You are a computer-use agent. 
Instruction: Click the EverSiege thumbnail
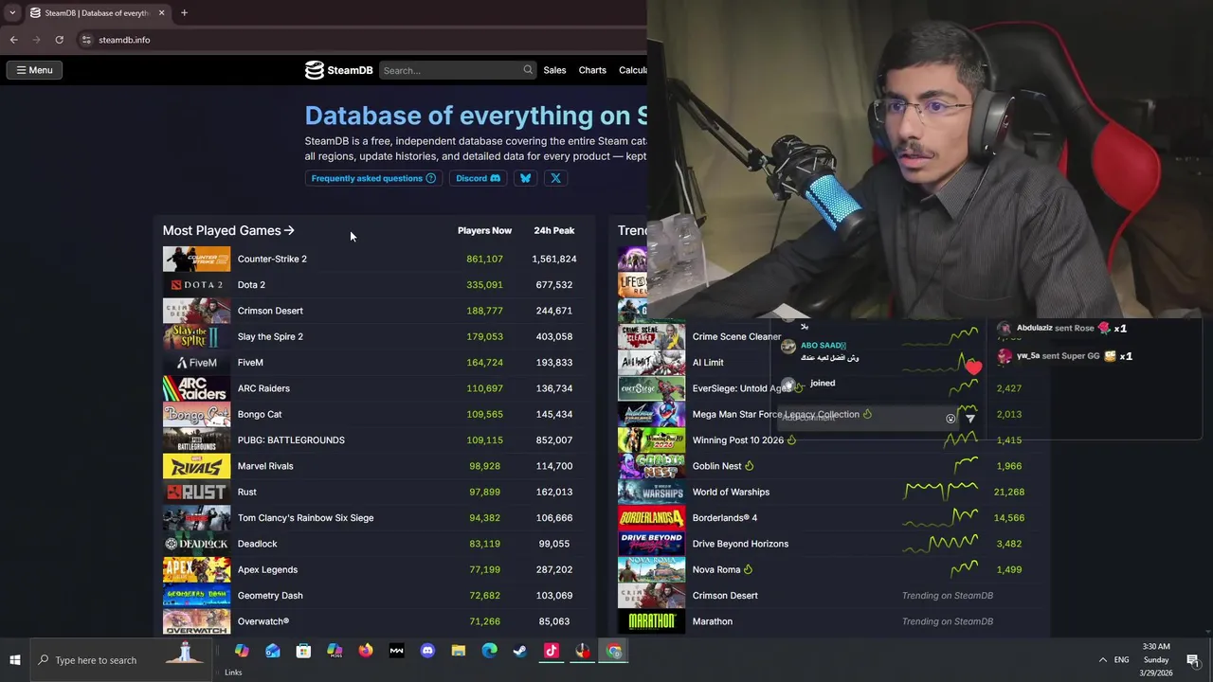[x=651, y=388]
